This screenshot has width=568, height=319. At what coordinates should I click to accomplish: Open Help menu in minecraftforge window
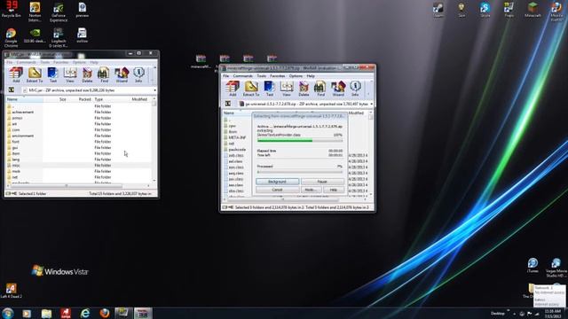(311, 76)
